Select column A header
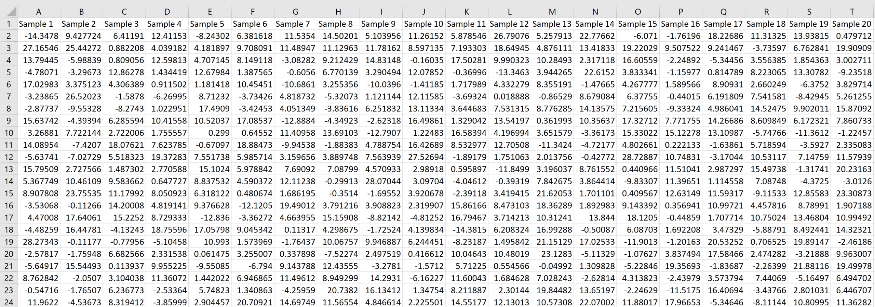 (39, 12)
